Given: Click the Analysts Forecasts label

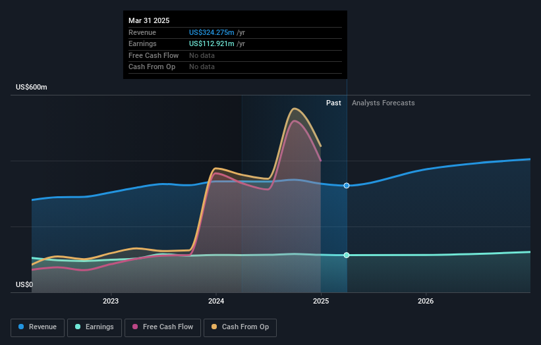Looking at the screenshot, I should tap(384, 103).
